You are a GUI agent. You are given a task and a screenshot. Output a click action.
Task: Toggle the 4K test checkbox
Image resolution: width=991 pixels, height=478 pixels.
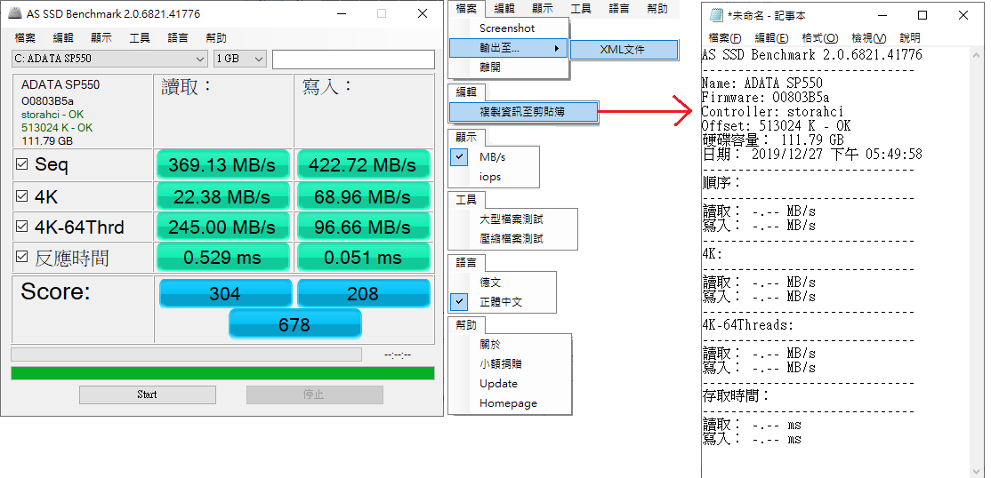(x=22, y=197)
